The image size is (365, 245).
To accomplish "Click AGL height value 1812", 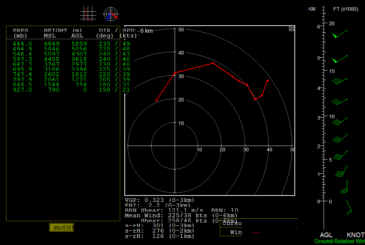I will (x=79, y=74).
